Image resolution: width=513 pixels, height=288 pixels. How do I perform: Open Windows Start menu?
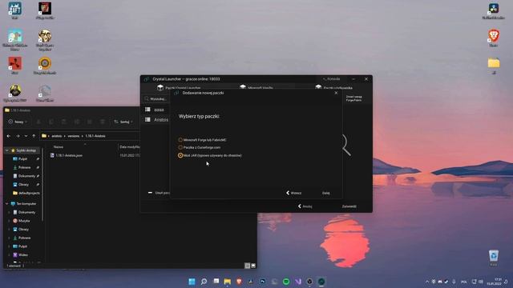click(192, 282)
